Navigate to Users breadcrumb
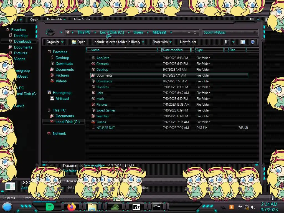Image resolution: width=284 pixels, height=213 pixels. click(138, 32)
